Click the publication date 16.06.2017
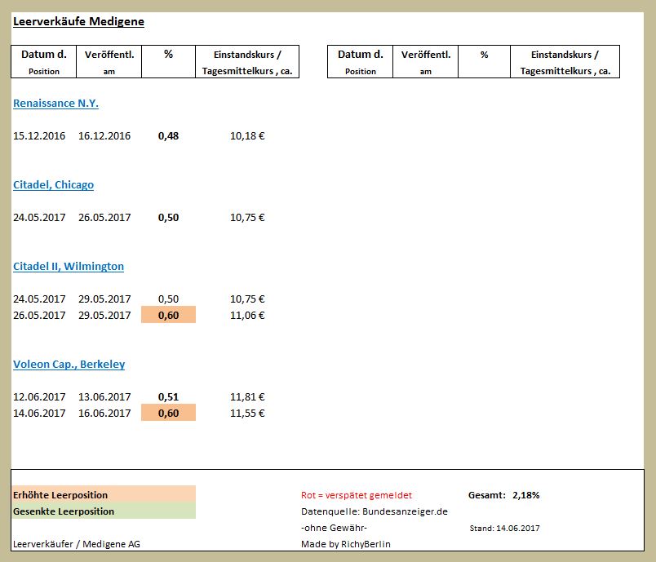The height and width of the screenshot is (562, 656). [104, 413]
